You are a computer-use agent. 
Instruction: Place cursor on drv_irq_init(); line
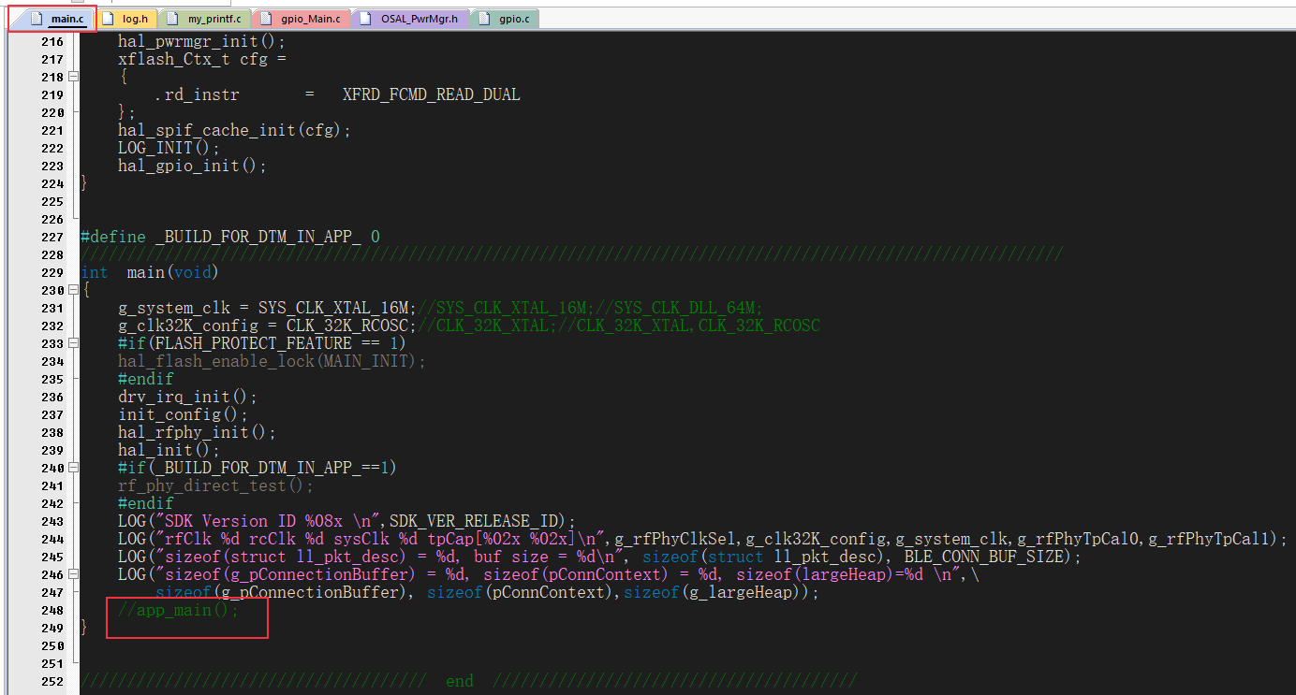click(187, 397)
